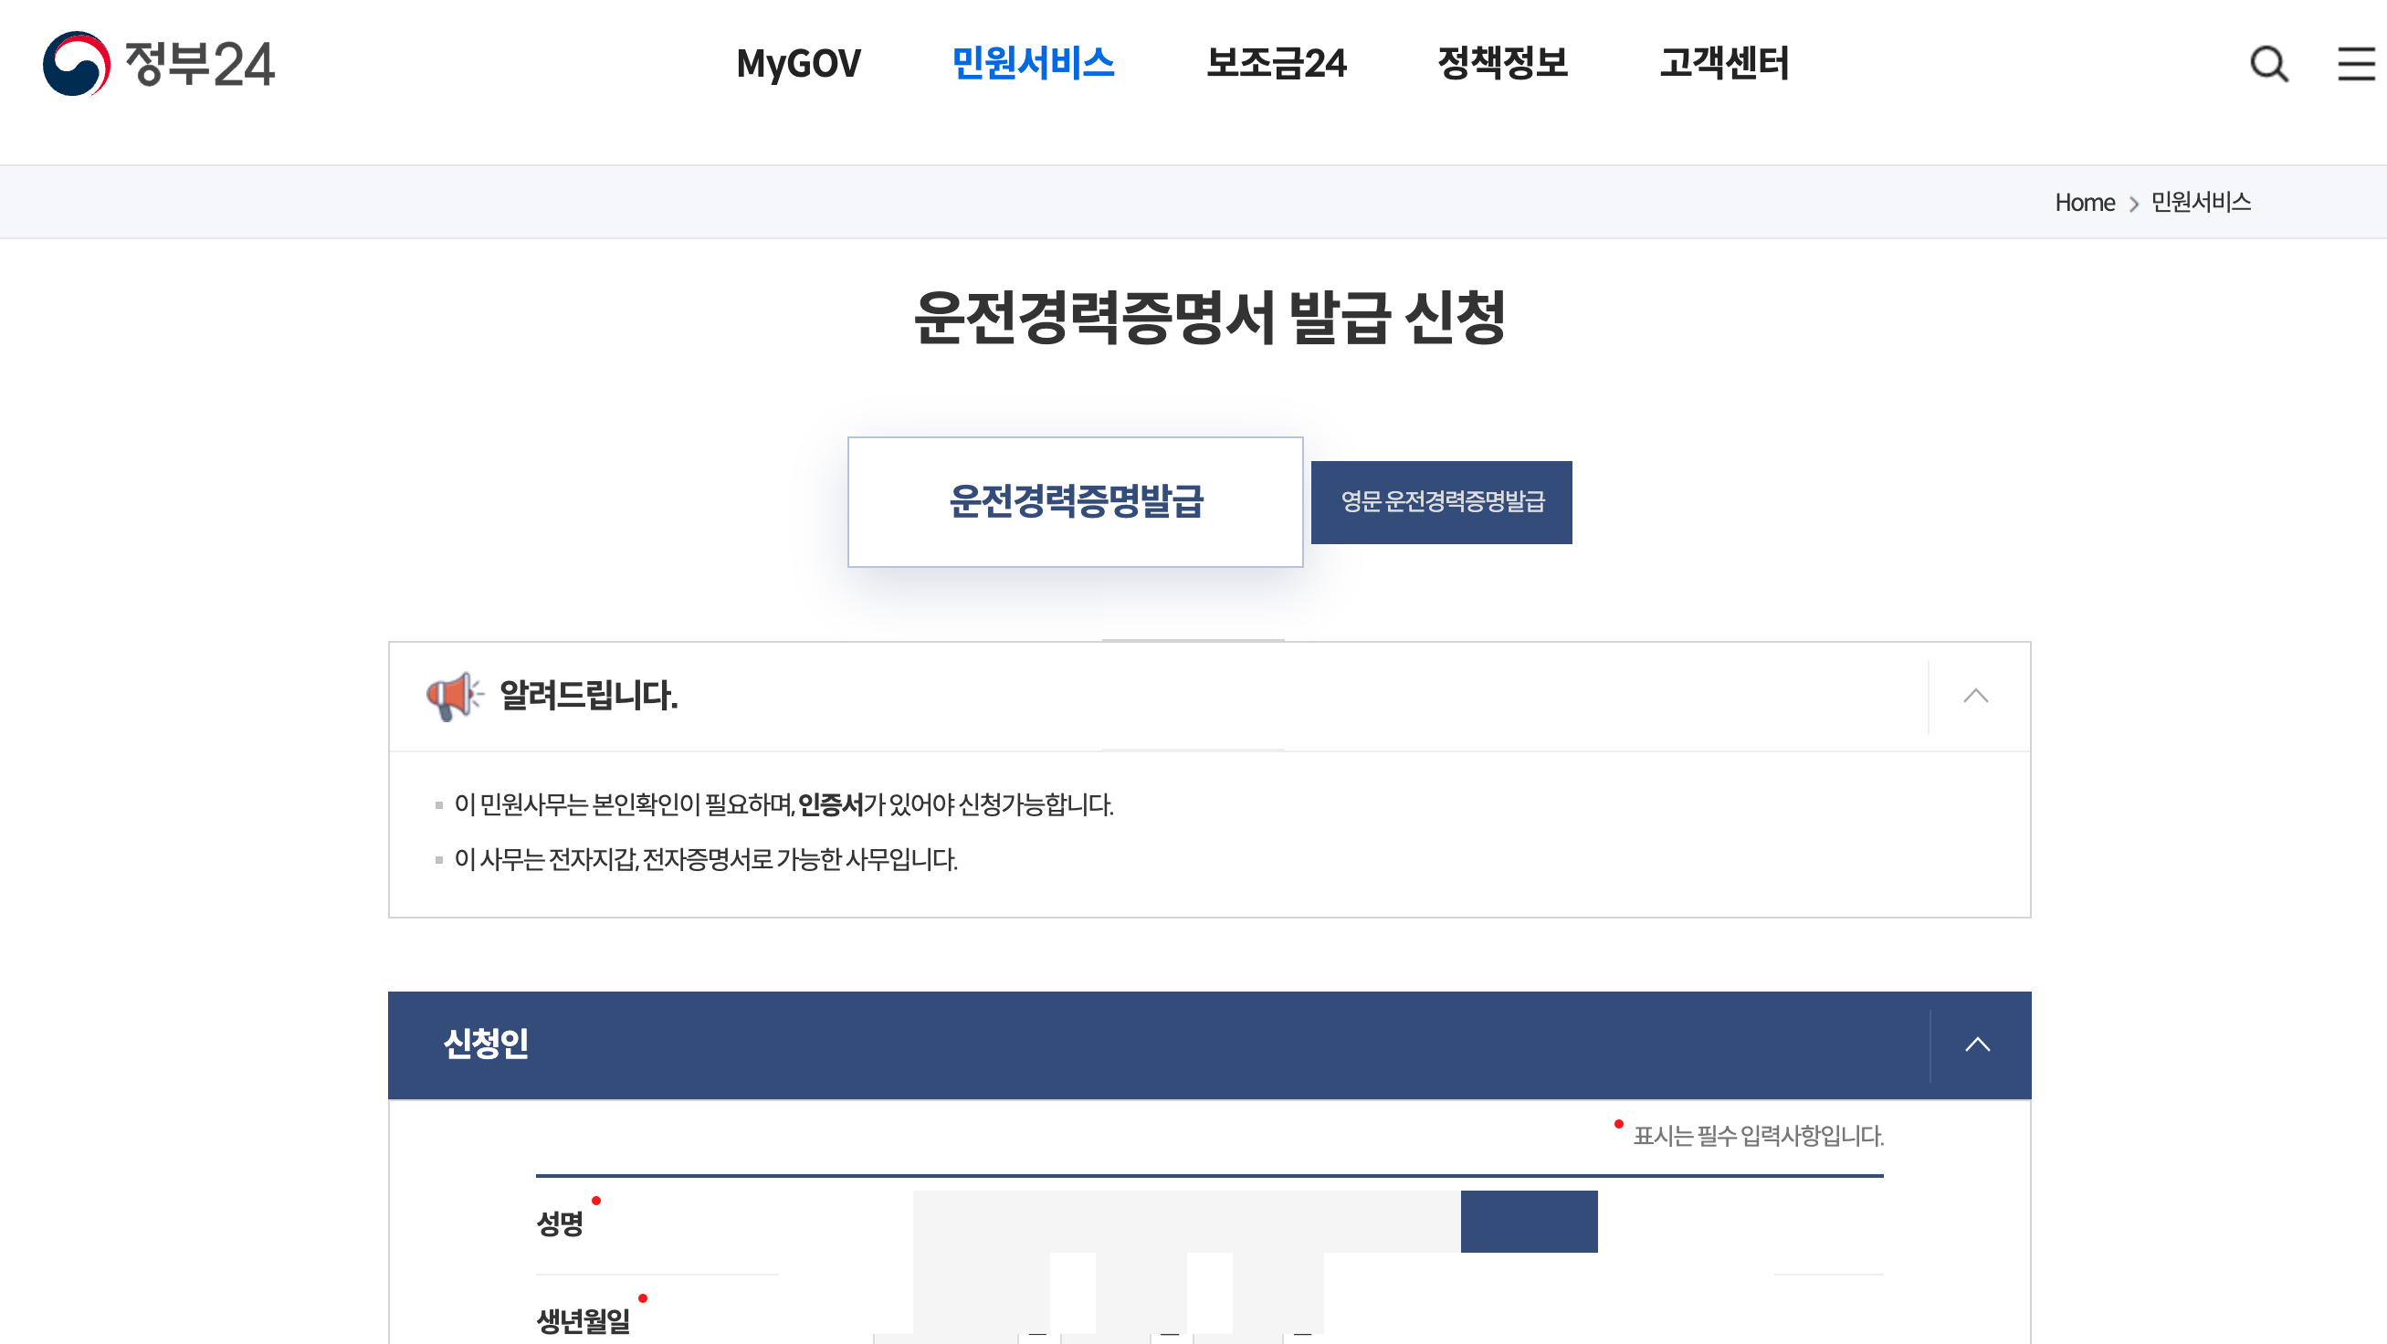Click the 신청인 section header bar

pos(1158,1044)
